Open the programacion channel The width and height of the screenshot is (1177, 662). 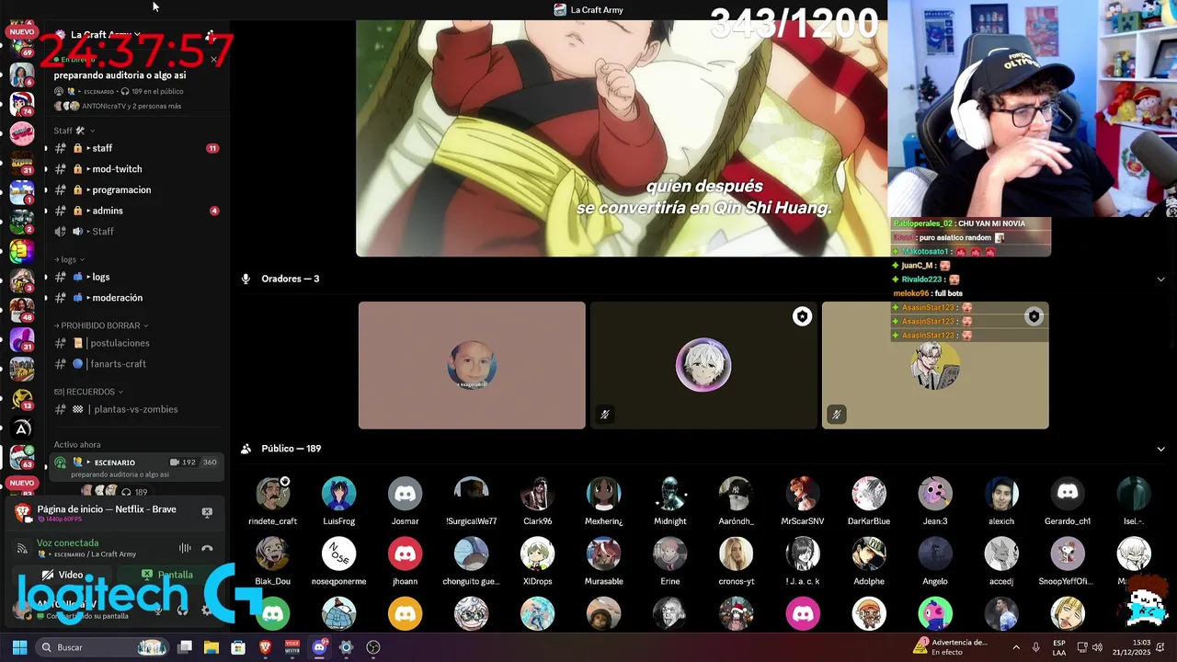pos(135,189)
